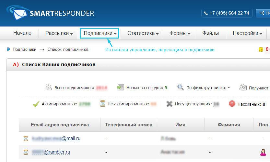The image size is (270, 162).
Task: Click the Email-адрес подписчика column header
Action: point(60,125)
